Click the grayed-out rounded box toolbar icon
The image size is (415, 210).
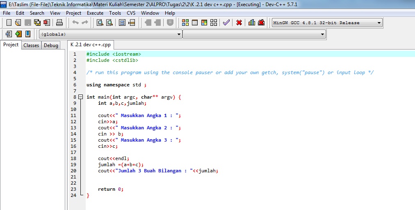click(170, 23)
